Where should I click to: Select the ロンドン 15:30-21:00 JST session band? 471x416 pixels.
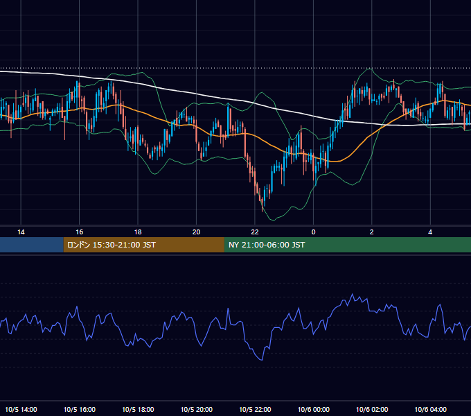click(143, 245)
